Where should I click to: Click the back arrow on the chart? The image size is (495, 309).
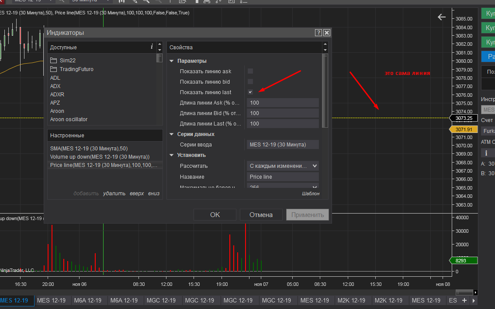click(442, 17)
